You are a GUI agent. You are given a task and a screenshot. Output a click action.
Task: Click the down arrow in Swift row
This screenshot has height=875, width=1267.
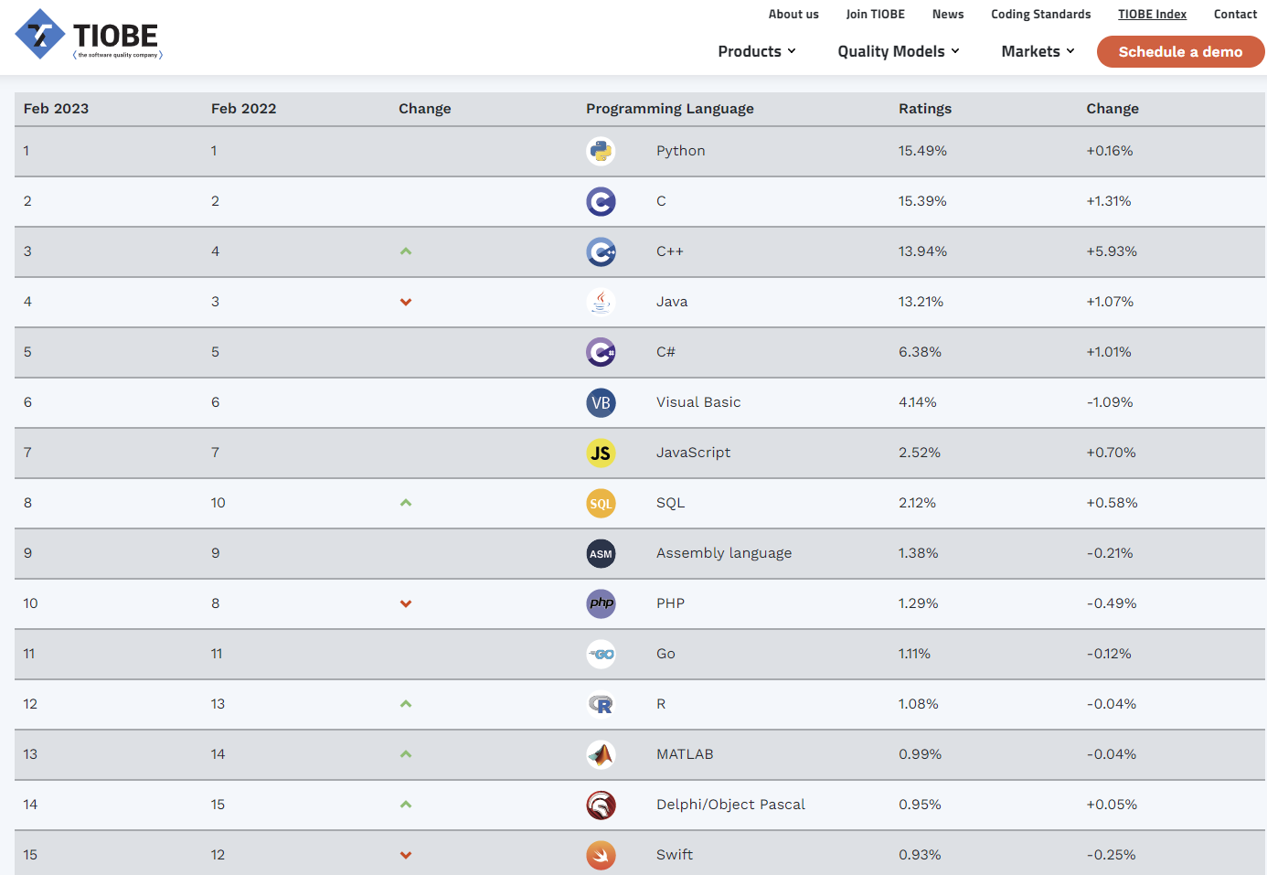tap(406, 855)
